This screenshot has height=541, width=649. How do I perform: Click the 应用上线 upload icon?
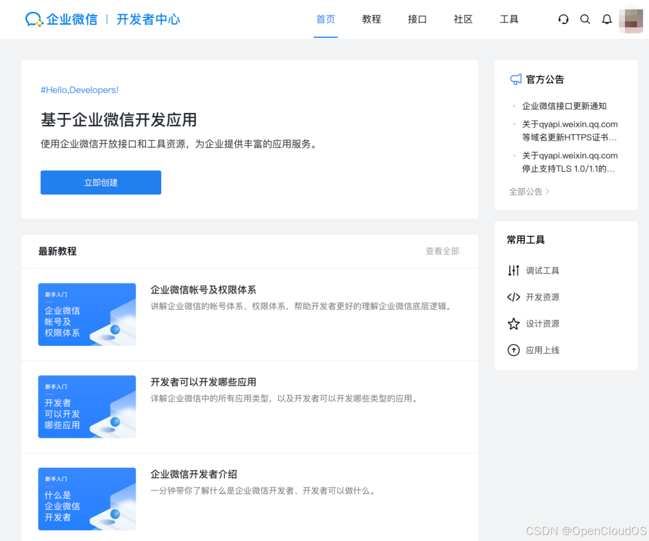(x=513, y=350)
